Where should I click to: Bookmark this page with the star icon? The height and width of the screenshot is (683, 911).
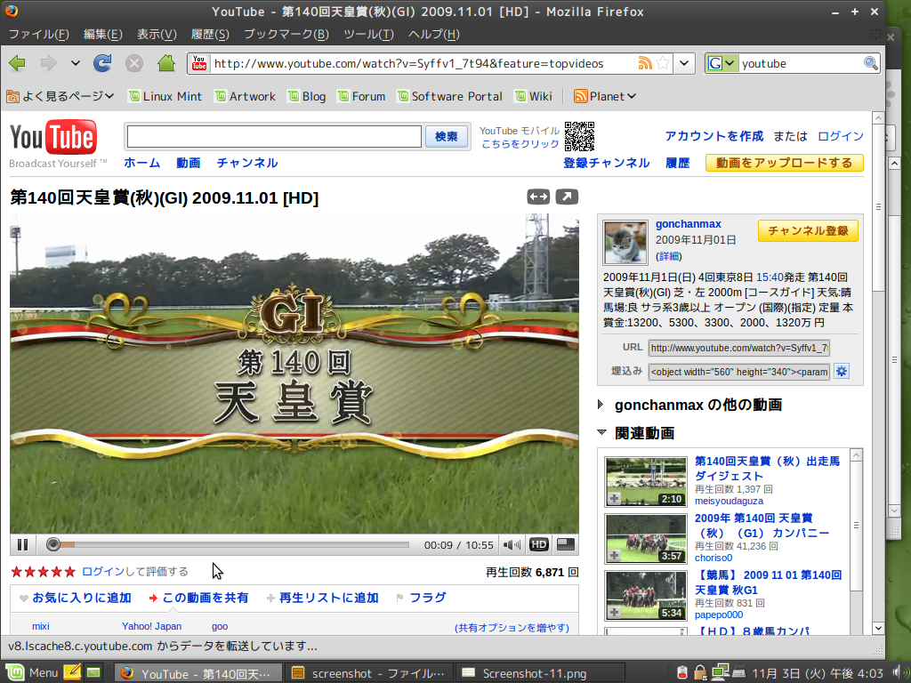tap(663, 63)
